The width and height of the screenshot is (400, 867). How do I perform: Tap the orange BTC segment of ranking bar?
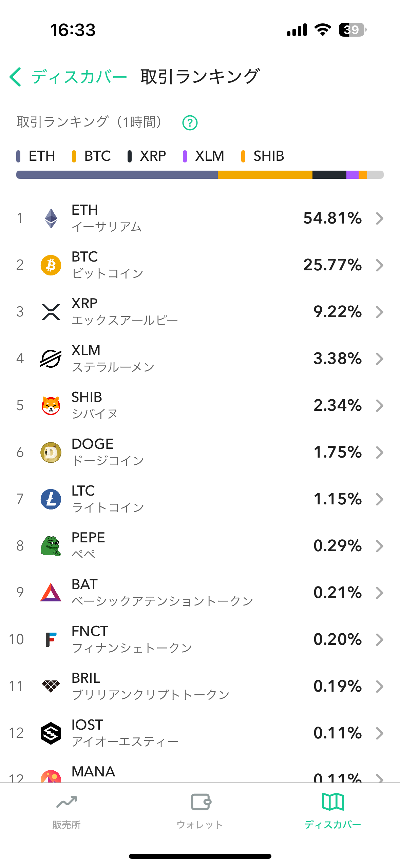265,175
